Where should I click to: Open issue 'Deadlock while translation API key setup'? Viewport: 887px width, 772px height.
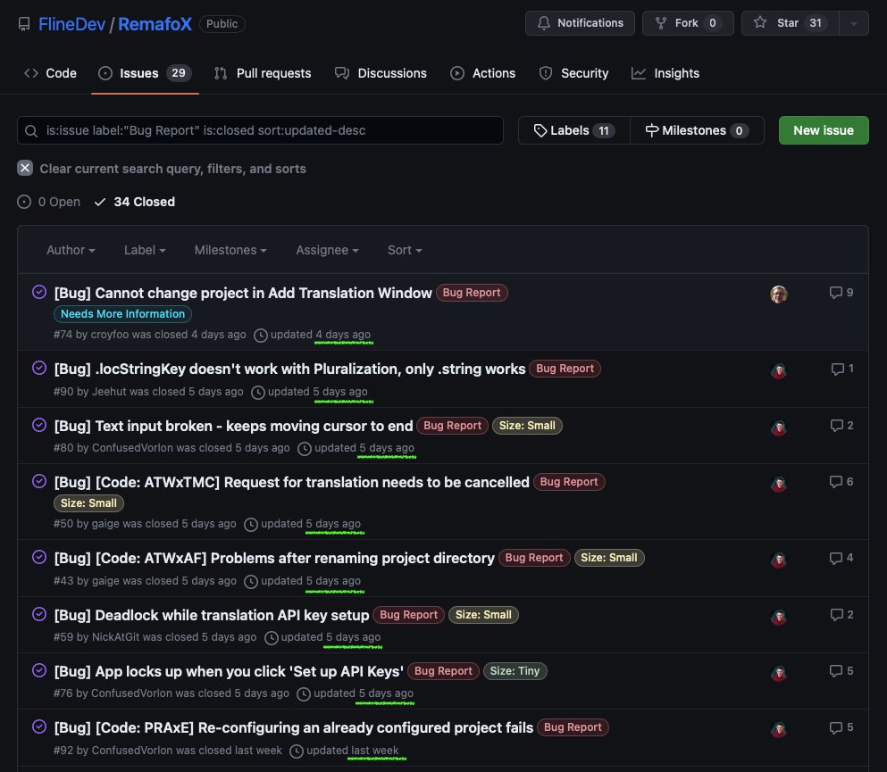212,615
